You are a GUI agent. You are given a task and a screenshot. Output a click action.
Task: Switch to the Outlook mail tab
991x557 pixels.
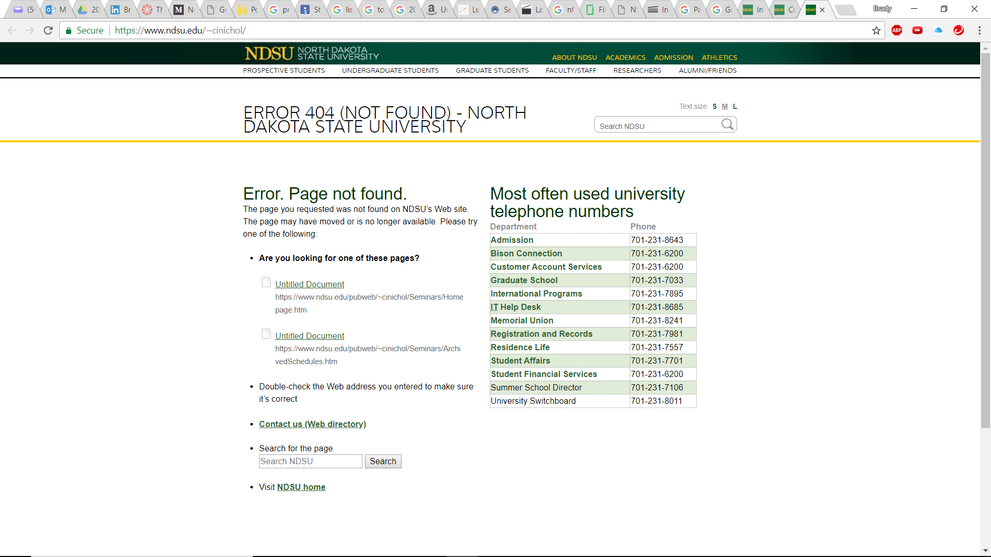coord(56,10)
